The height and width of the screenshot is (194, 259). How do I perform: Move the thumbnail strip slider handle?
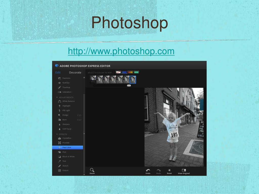129,86
